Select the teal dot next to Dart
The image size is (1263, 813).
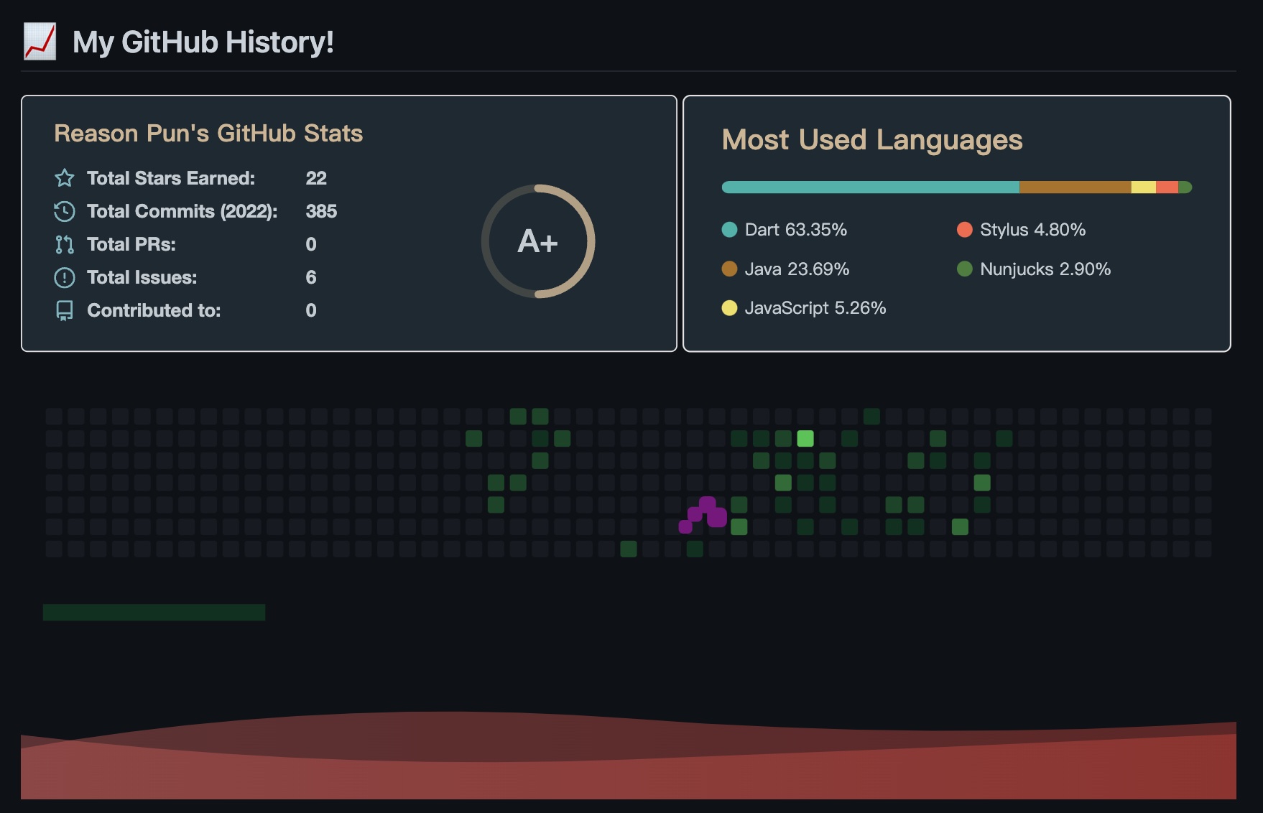[729, 230]
